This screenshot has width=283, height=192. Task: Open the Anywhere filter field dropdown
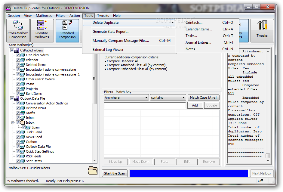click(x=146, y=98)
